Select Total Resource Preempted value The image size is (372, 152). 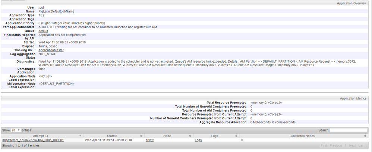[267, 103]
